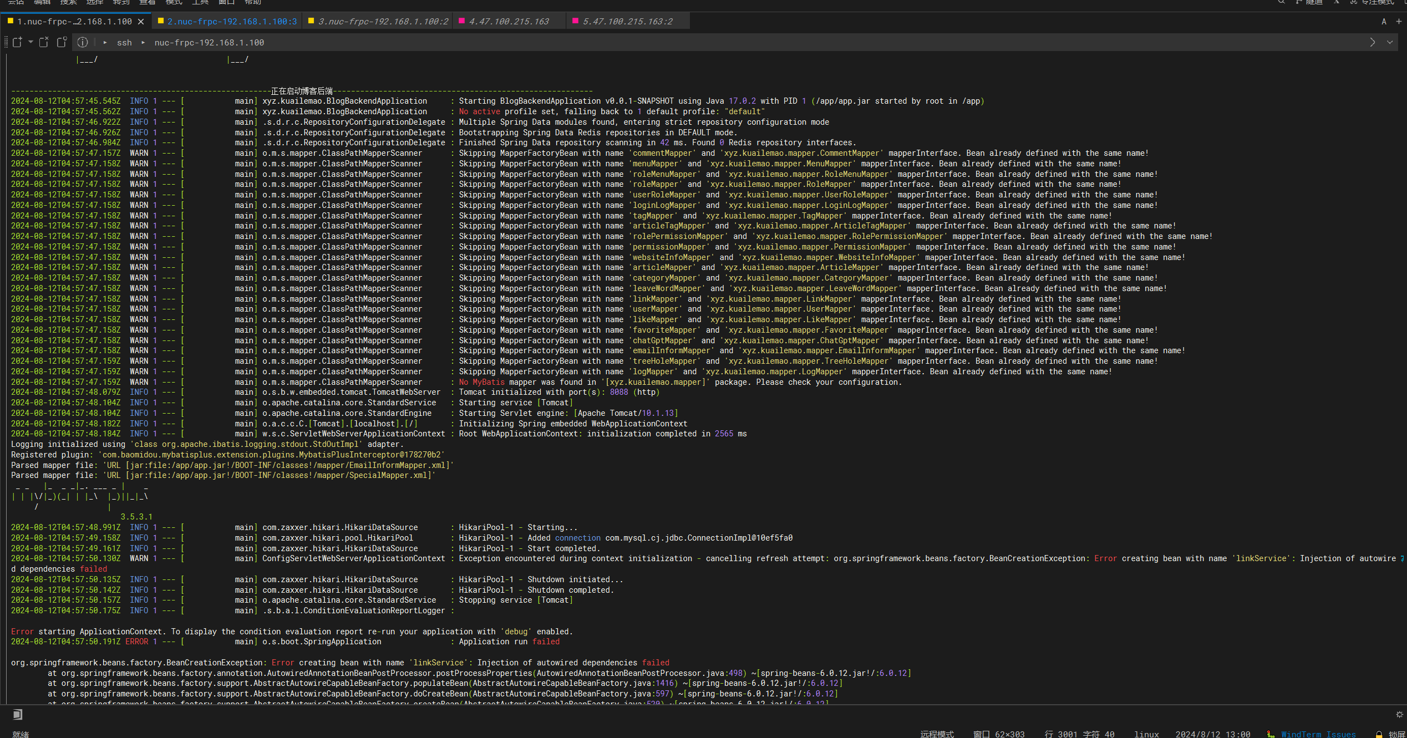Click the 2024/8/12 13:00 status entry
1407x738 pixels.
pyautogui.click(x=1212, y=734)
